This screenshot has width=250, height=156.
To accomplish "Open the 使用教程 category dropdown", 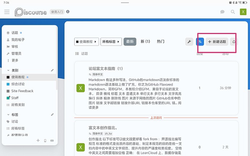I will 87,42.
